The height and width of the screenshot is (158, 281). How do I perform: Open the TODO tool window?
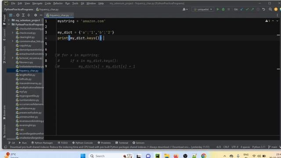63,143
